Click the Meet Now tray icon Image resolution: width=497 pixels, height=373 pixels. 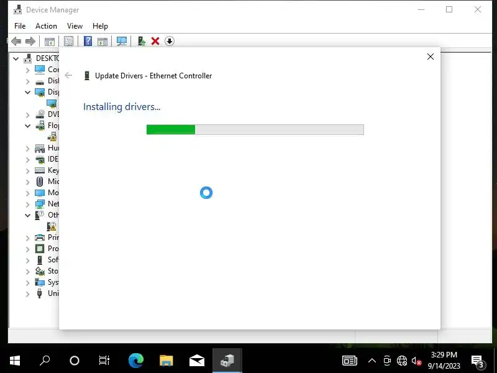(386, 361)
